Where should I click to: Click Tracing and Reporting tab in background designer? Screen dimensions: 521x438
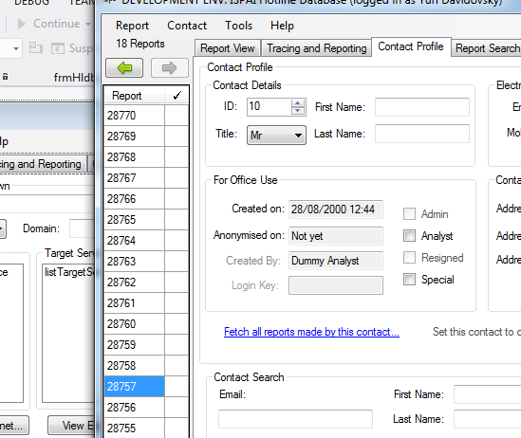point(44,164)
